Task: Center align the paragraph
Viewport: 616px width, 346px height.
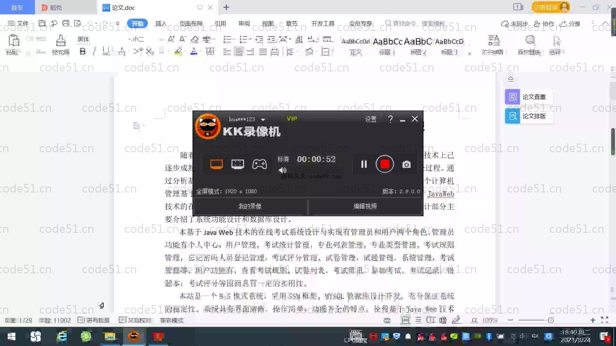Action: point(239,52)
